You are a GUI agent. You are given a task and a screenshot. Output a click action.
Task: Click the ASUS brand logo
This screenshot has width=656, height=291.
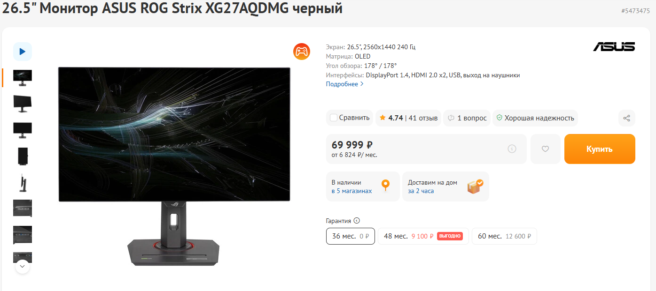tap(614, 46)
